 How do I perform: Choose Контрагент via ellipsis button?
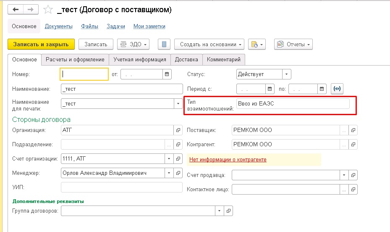click(344, 145)
